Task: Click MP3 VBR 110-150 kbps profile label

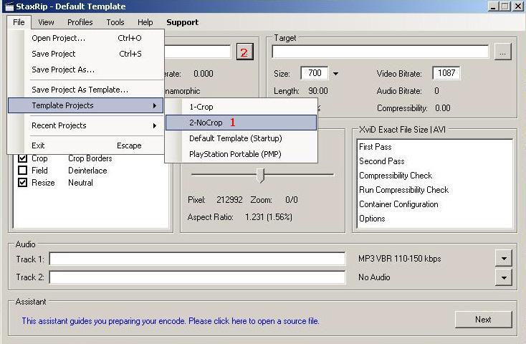Action: (x=400, y=259)
